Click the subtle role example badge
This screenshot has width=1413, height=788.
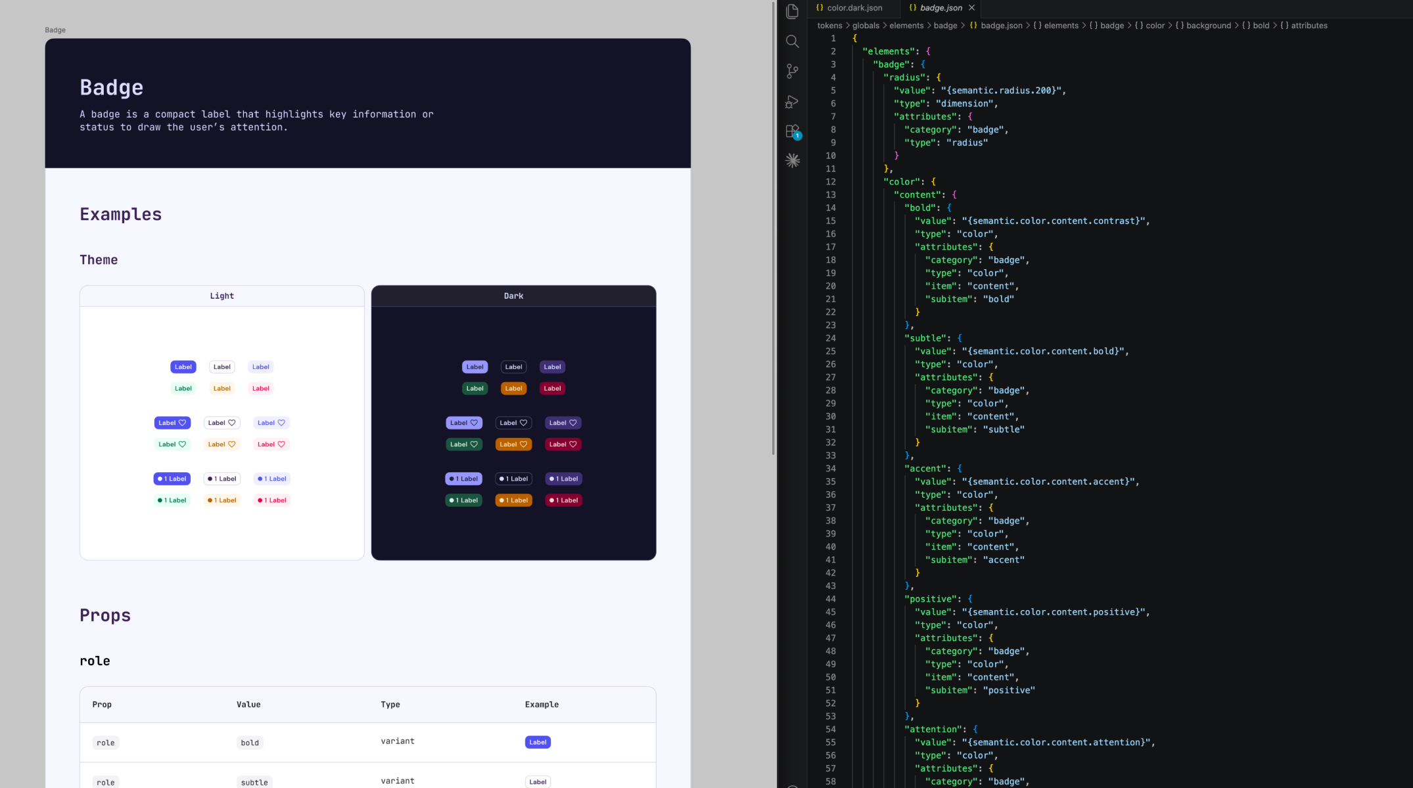coord(538,781)
